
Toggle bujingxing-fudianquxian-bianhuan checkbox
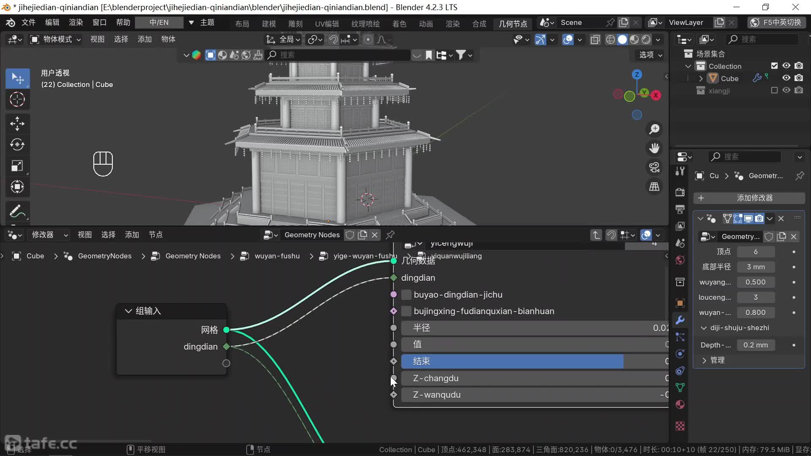coord(406,311)
